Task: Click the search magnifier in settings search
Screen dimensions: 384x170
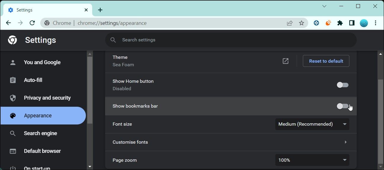Action: 113,40
